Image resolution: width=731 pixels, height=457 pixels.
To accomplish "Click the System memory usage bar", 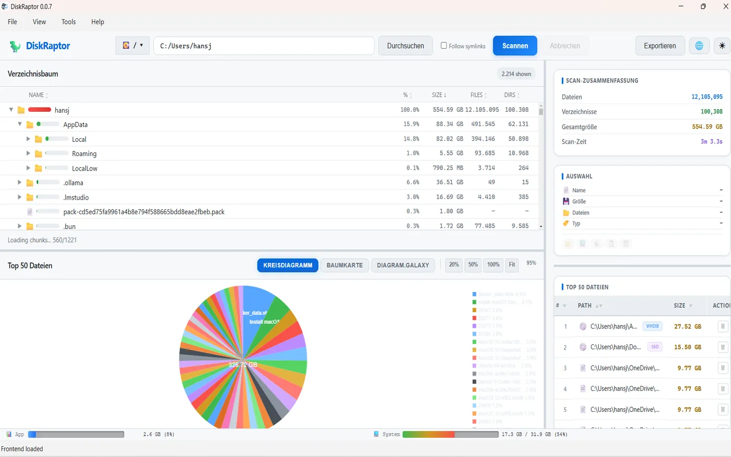I will [x=450, y=435].
